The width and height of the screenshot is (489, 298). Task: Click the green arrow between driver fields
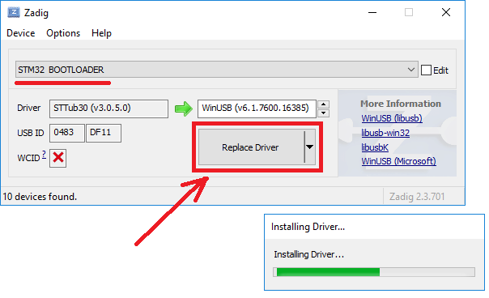[x=183, y=109]
